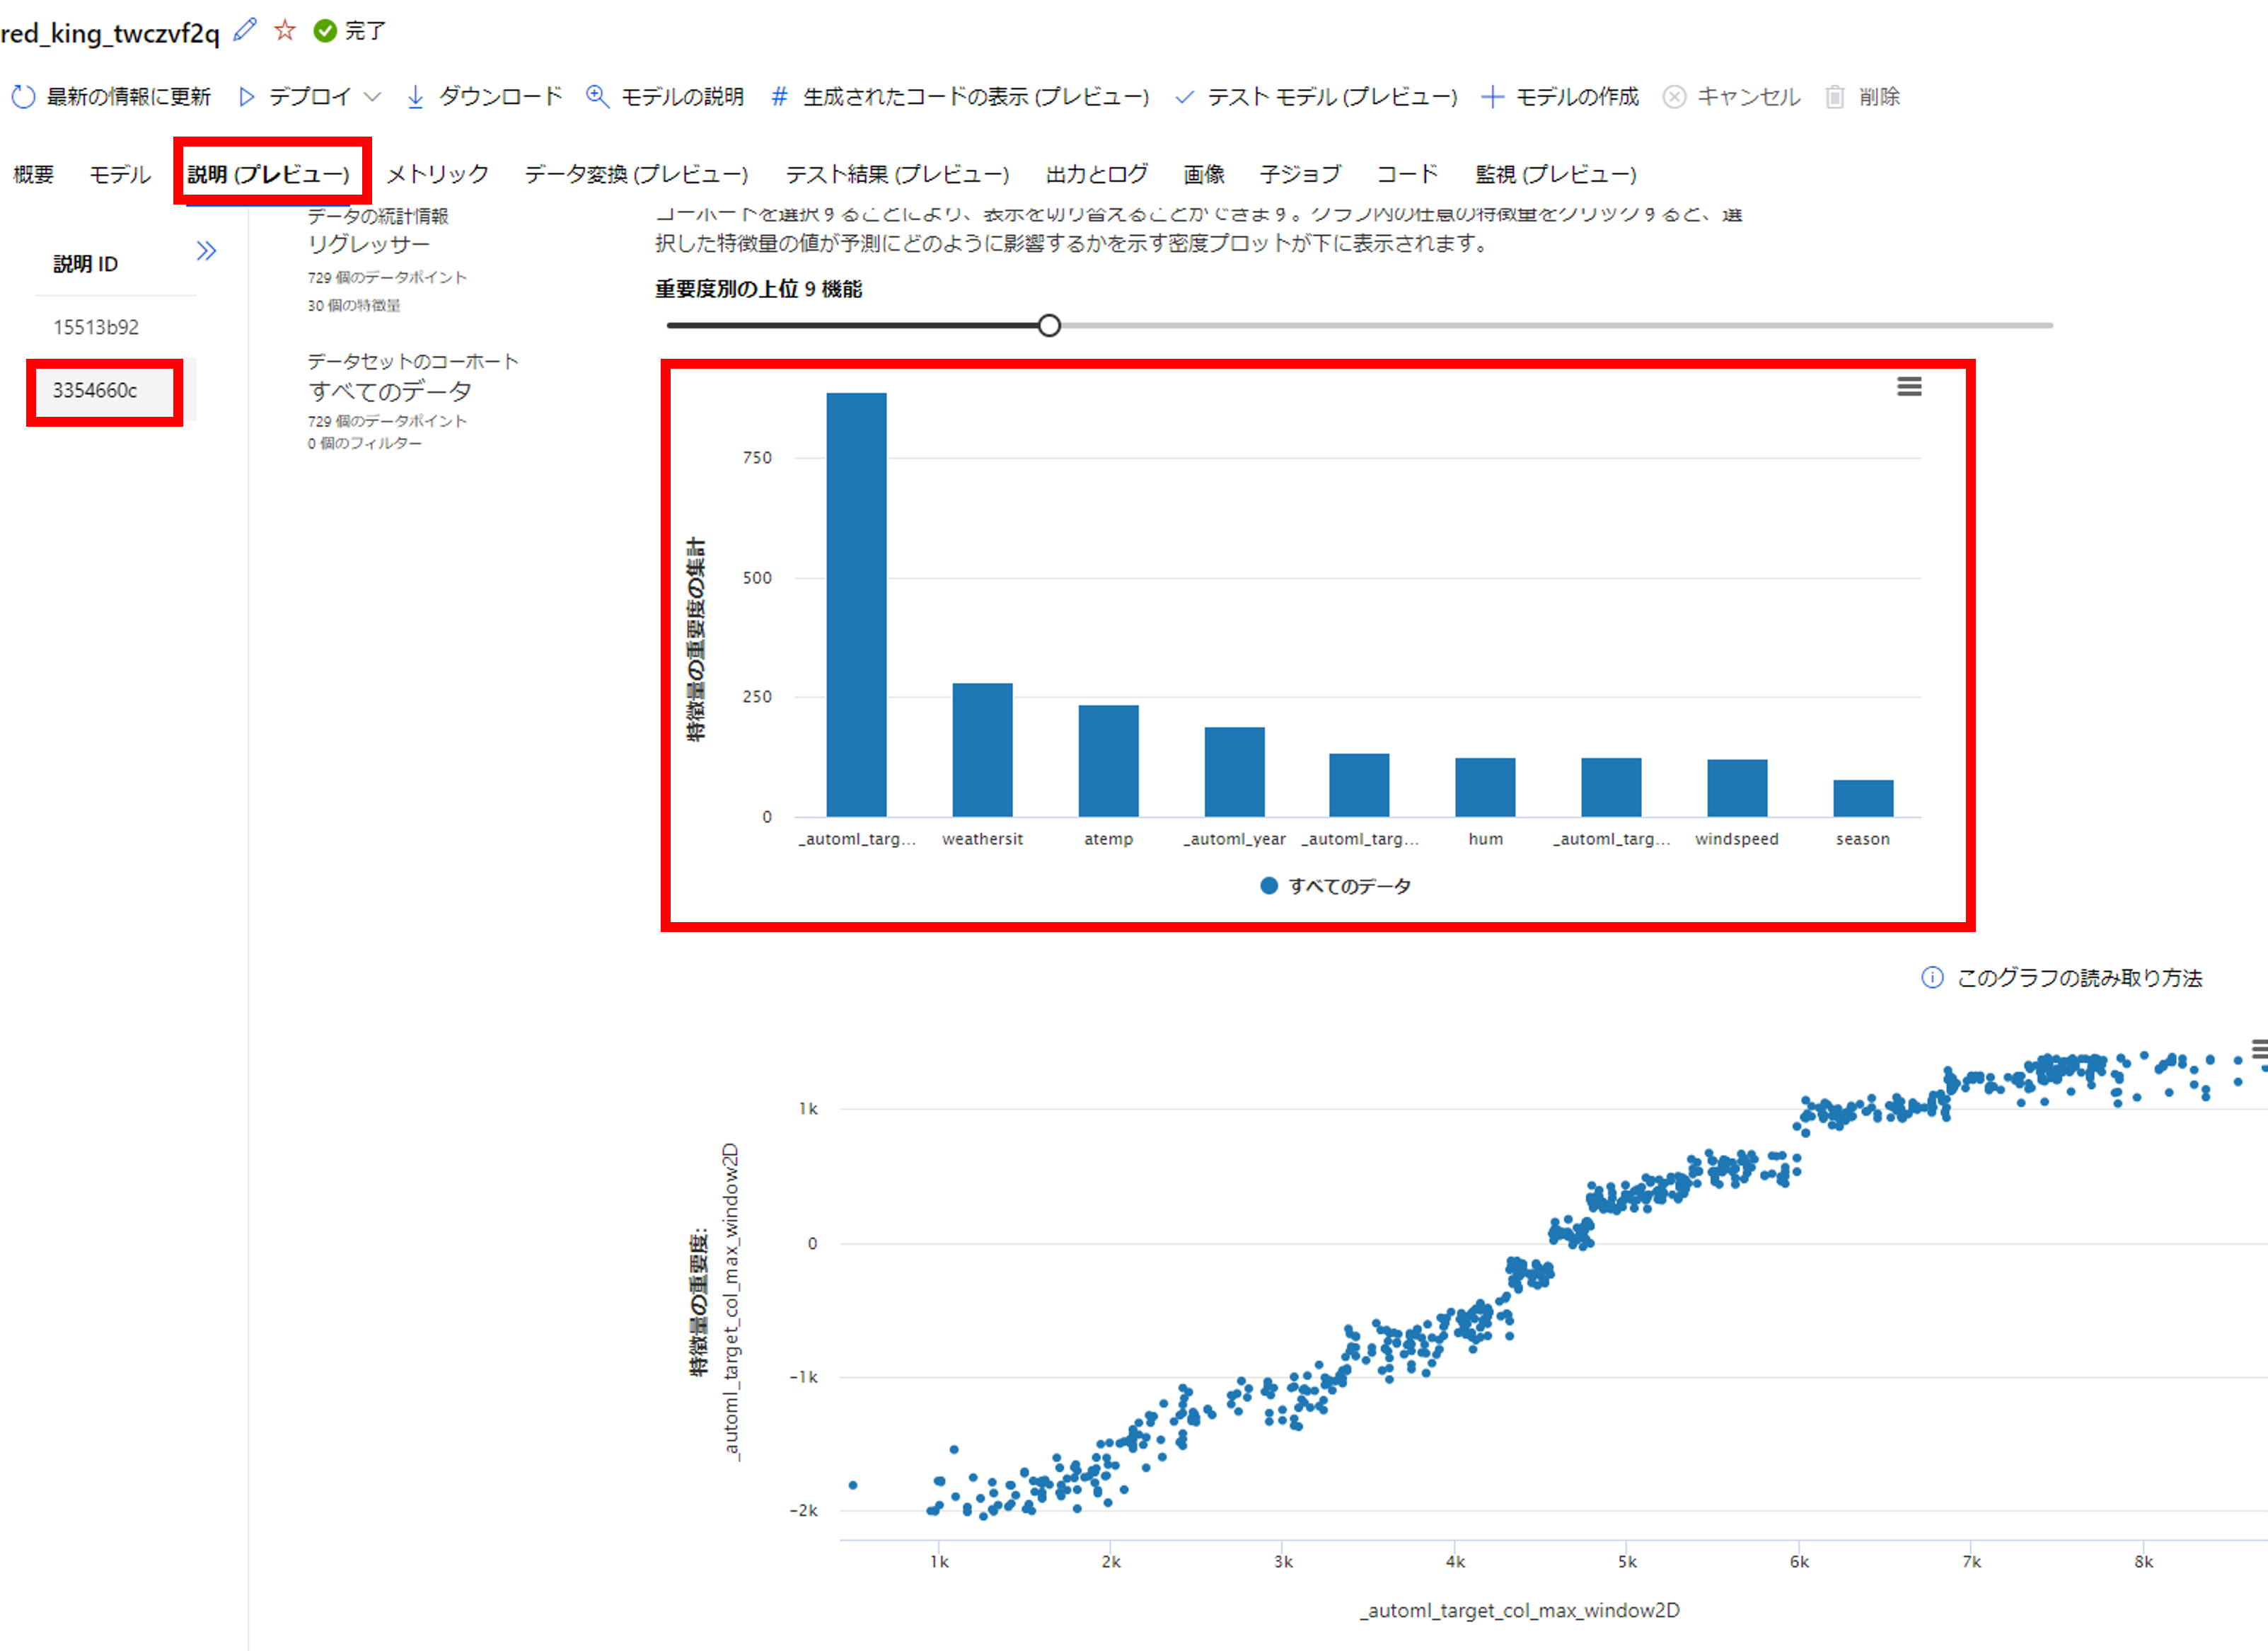Toggle すべてのデータ legend series marker
Viewport: 2268px width, 1651px height.
click(1269, 885)
